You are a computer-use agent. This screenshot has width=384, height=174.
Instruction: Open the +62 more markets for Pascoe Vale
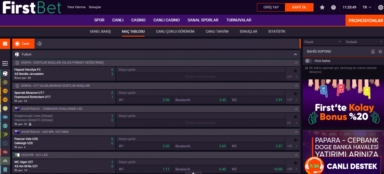pos(290,146)
